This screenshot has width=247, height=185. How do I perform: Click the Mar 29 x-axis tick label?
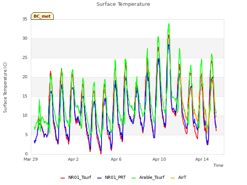click(31, 159)
